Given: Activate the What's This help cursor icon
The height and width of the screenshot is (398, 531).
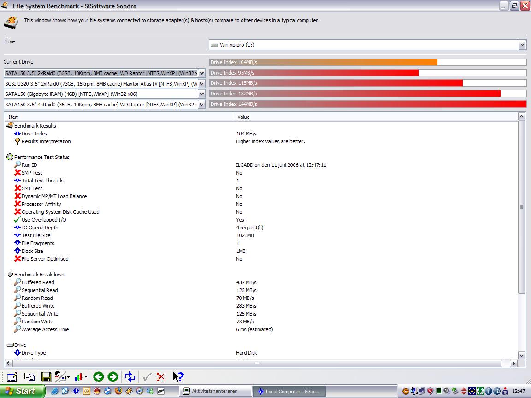Looking at the screenshot, I should pyautogui.click(x=178, y=377).
